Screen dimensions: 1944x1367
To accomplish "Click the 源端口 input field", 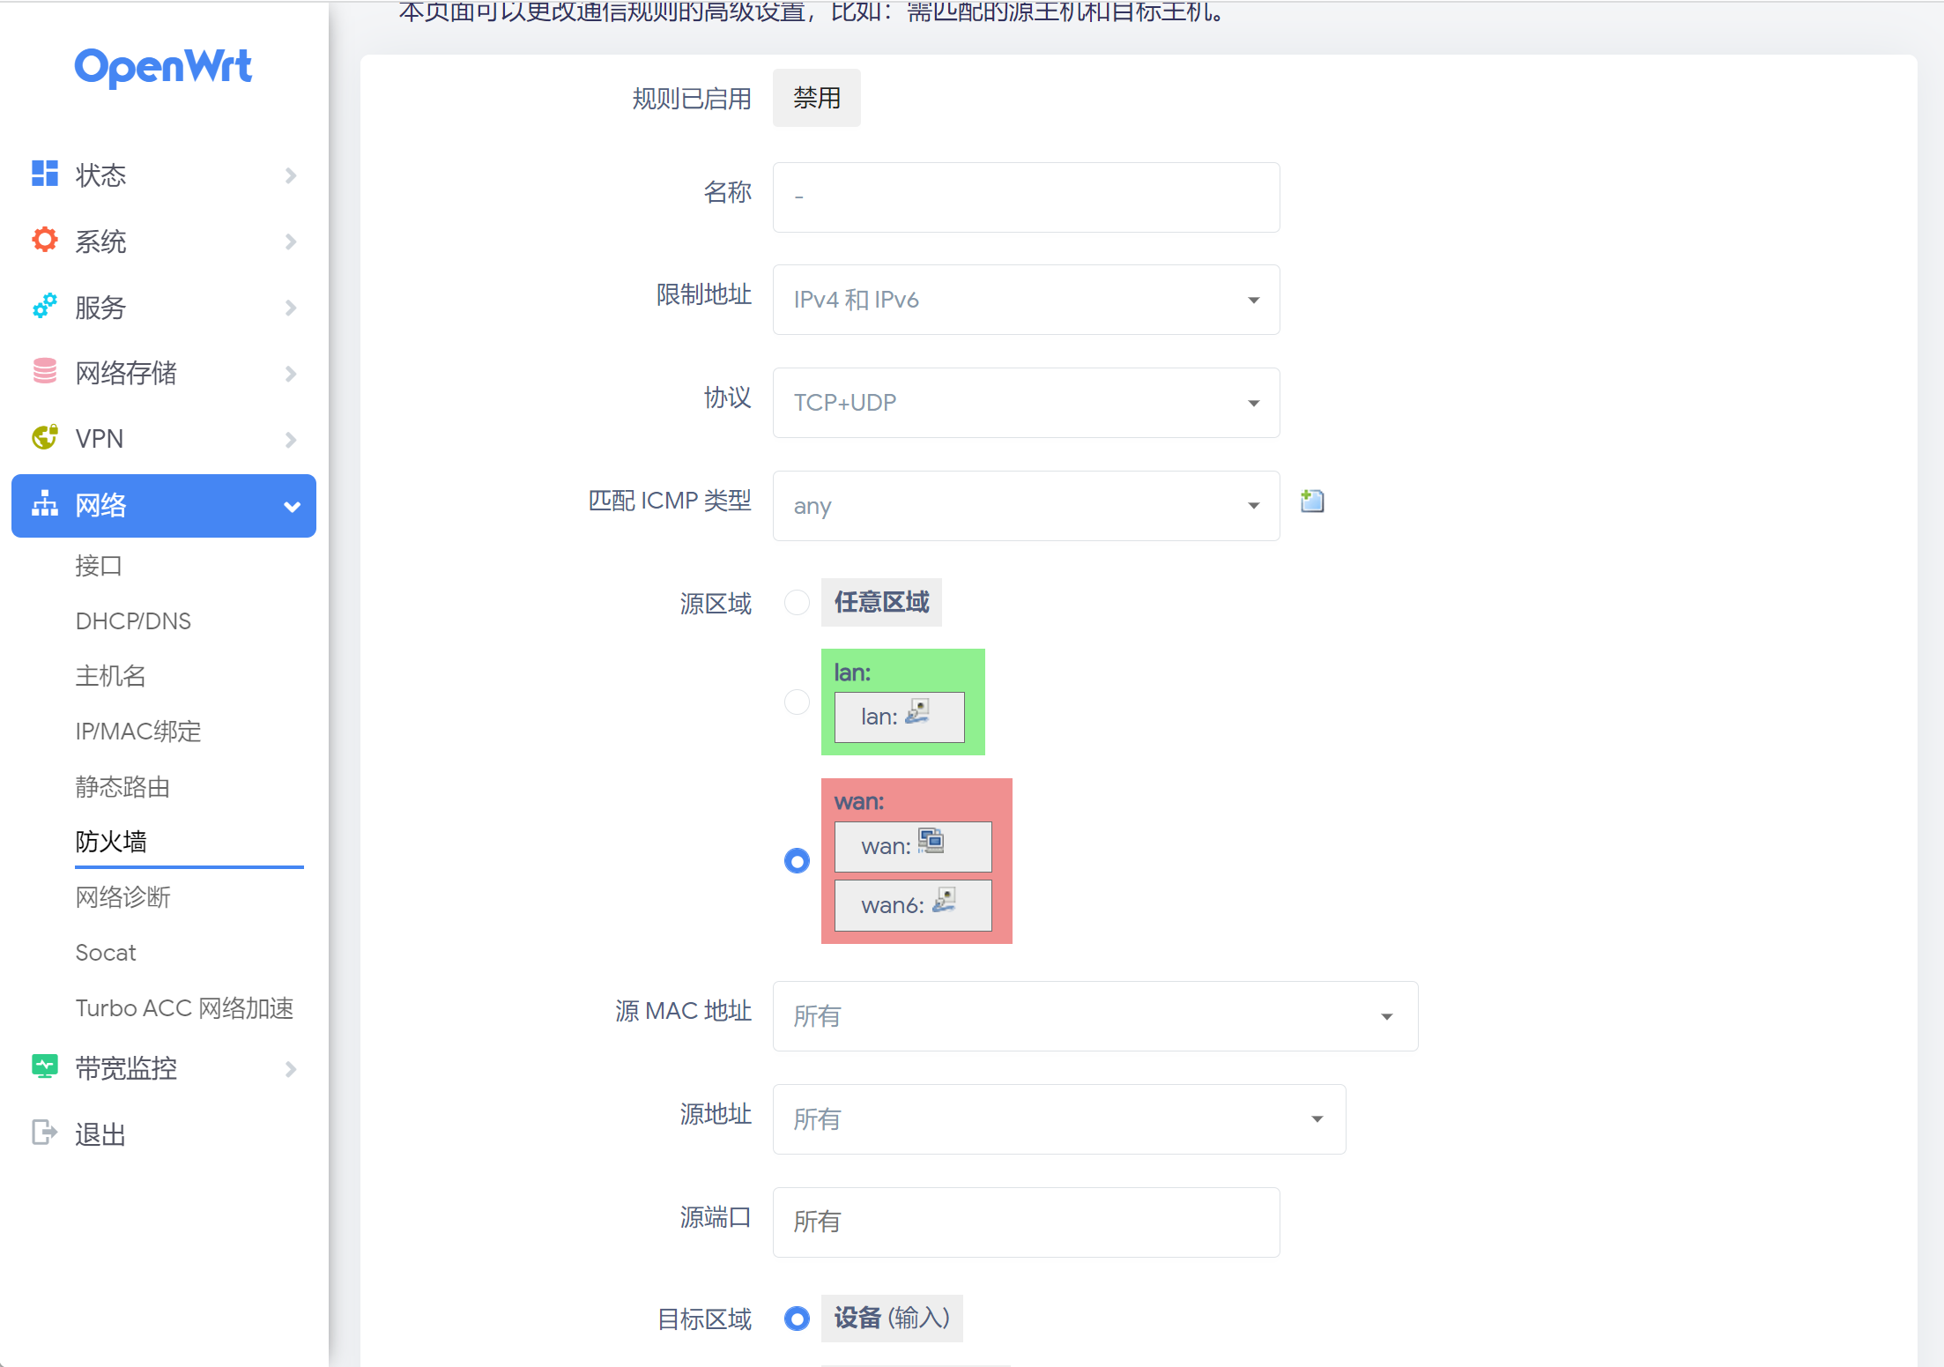I will (x=1026, y=1222).
